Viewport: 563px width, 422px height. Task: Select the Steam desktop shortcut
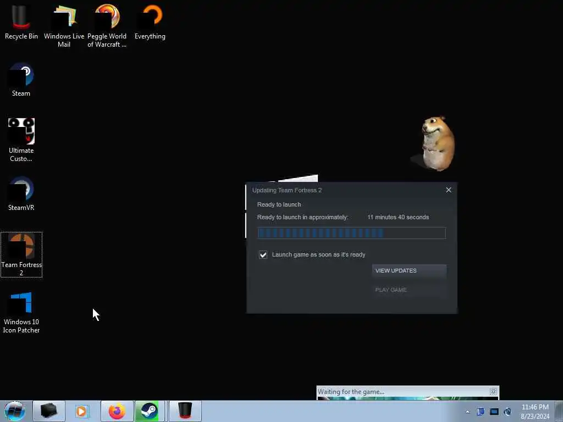coord(21,80)
